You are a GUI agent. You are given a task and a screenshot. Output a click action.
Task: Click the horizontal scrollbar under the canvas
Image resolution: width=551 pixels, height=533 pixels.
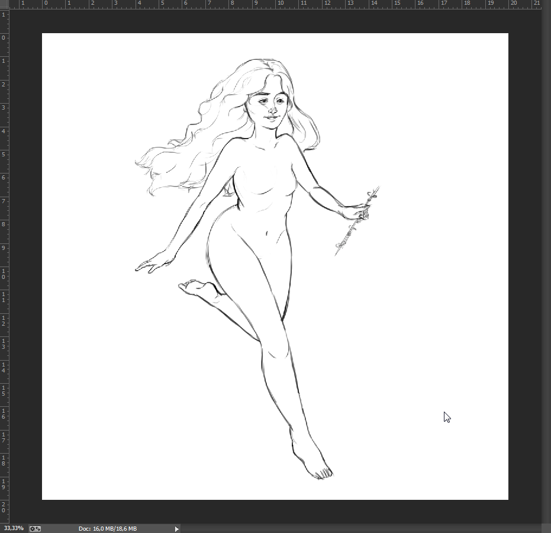361,528
